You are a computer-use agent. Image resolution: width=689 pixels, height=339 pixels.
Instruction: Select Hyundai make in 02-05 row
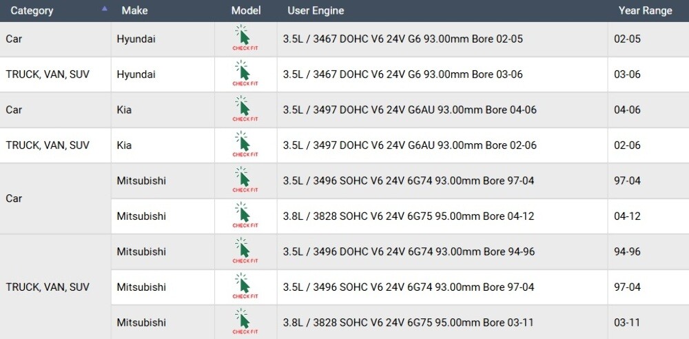136,39
